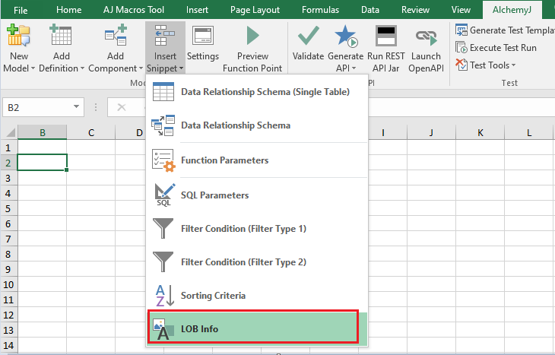555x355 pixels.
Task: Click the New Model icon
Action: pyautogui.click(x=18, y=36)
